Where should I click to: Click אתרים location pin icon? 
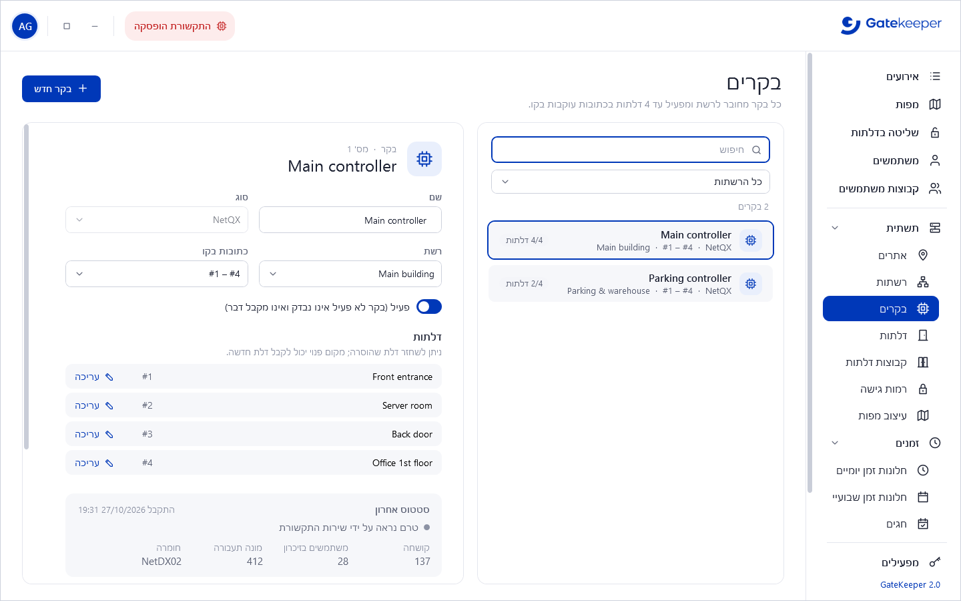point(923,255)
